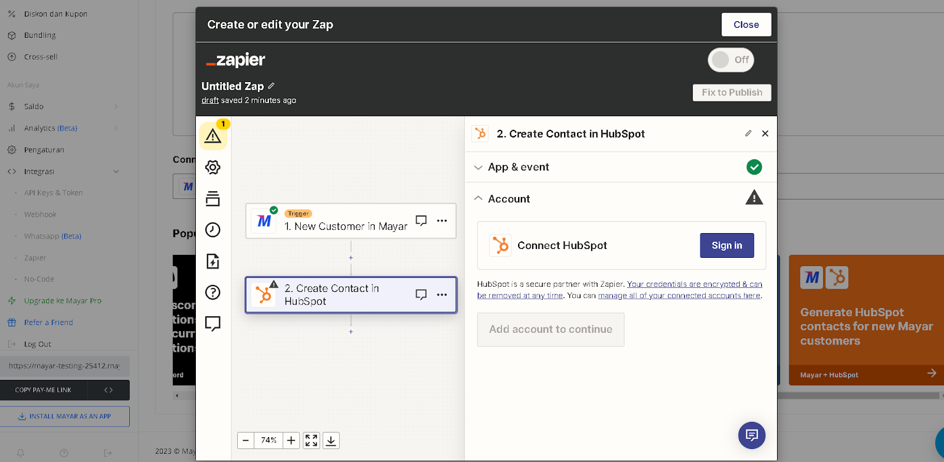Open API Keys & Token submenu
The width and height of the screenshot is (944, 462).
(x=53, y=193)
